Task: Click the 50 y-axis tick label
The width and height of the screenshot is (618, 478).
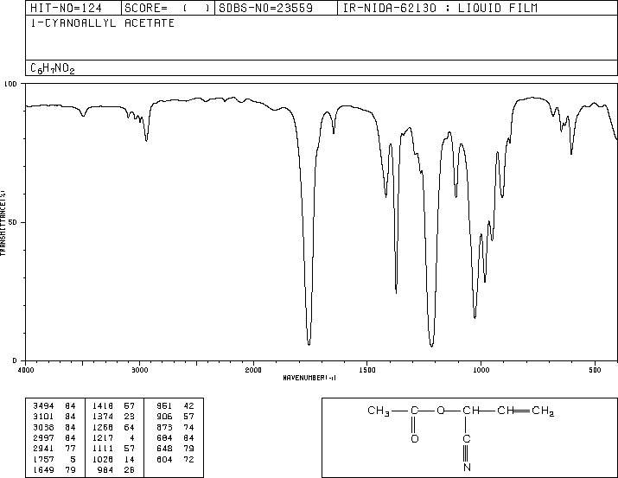Action: tap(13, 223)
